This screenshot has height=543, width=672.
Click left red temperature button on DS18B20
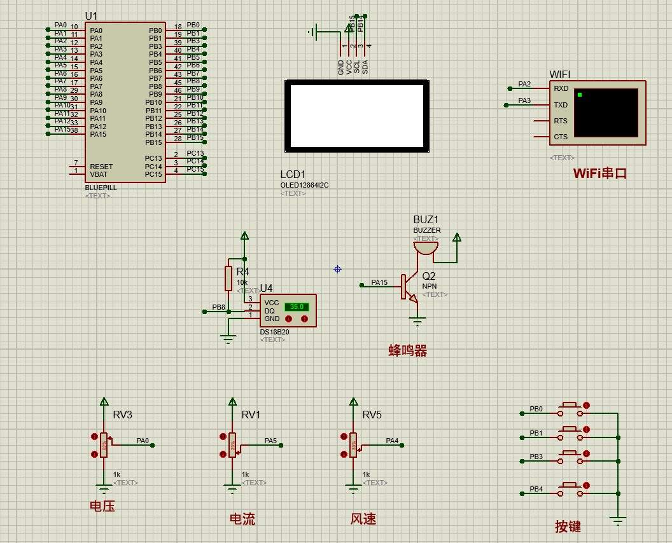pos(288,319)
